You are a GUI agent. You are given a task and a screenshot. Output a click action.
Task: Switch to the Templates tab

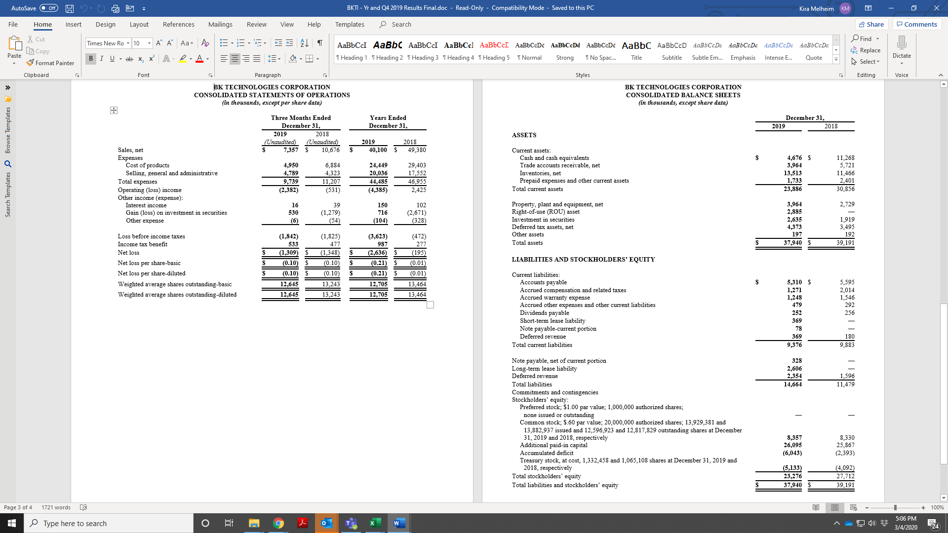click(x=350, y=24)
